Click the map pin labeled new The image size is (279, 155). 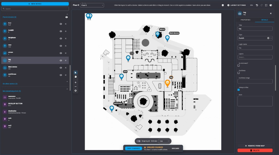[121, 77]
